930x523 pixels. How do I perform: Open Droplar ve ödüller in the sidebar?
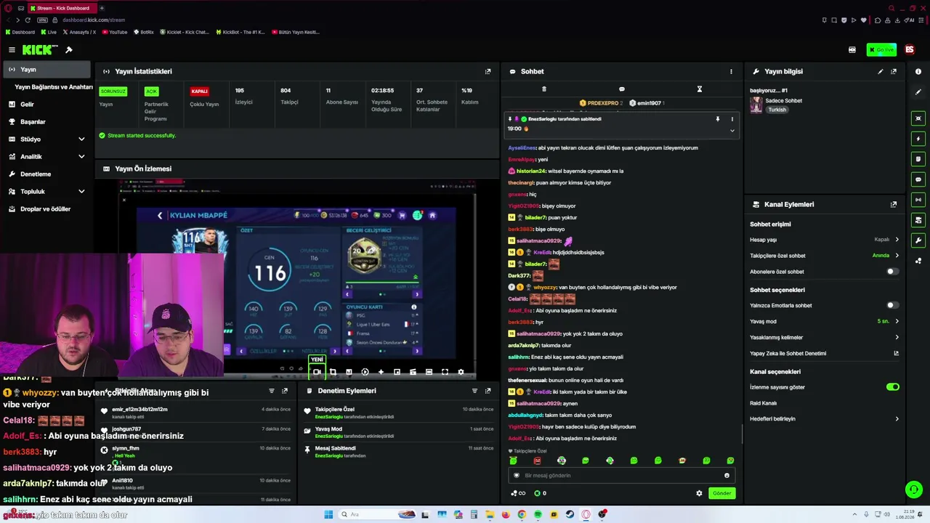(46, 209)
